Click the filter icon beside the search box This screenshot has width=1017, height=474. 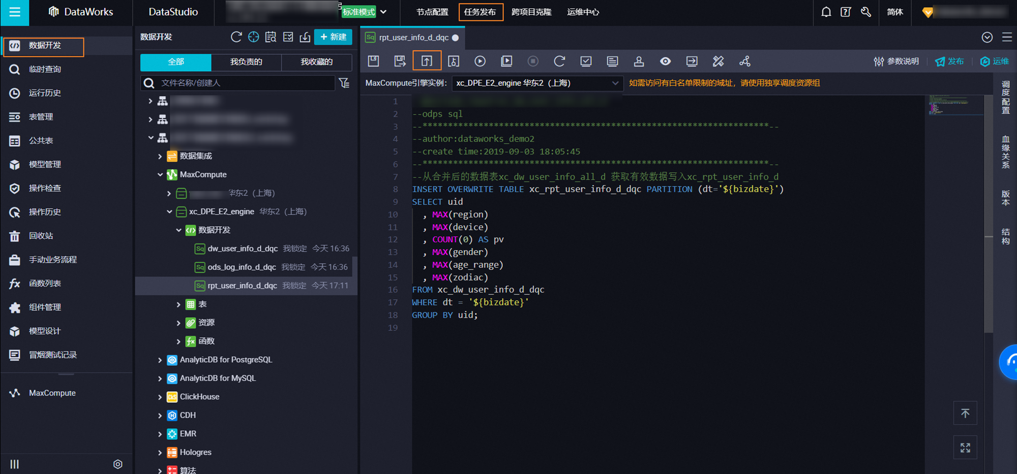tap(344, 83)
